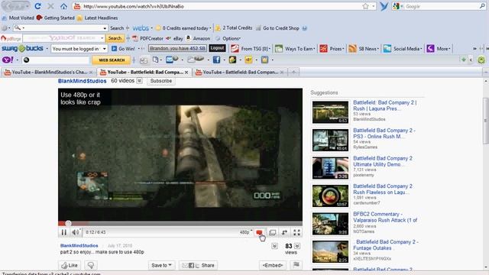This screenshot has width=489, height=275.
Task: Switch to the third YouTube Battlefield tab
Action: point(239,72)
